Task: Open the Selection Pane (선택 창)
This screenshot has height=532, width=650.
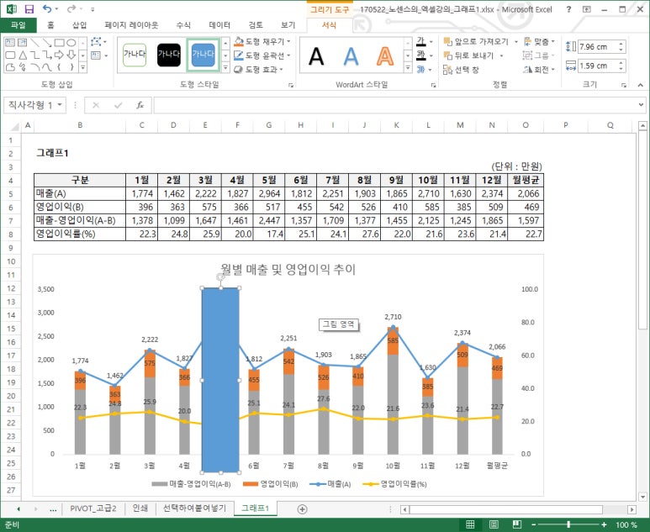Action: coord(461,70)
